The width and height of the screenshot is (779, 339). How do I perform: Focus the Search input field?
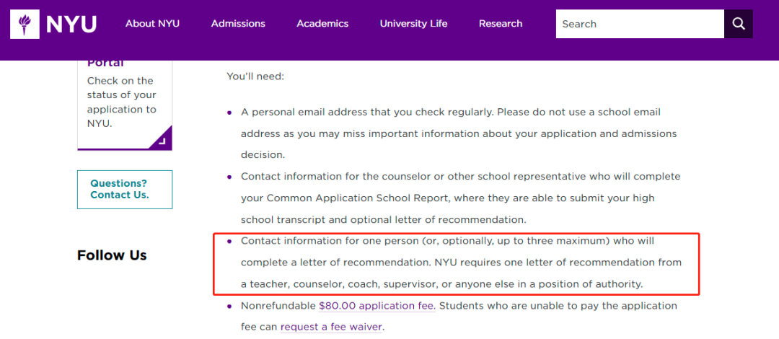tap(640, 24)
